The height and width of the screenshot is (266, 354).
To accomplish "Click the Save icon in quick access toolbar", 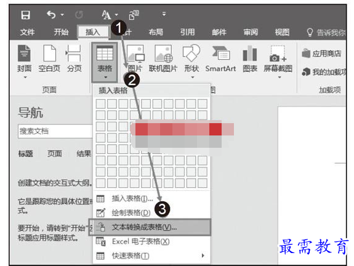I will coord(25,15).
